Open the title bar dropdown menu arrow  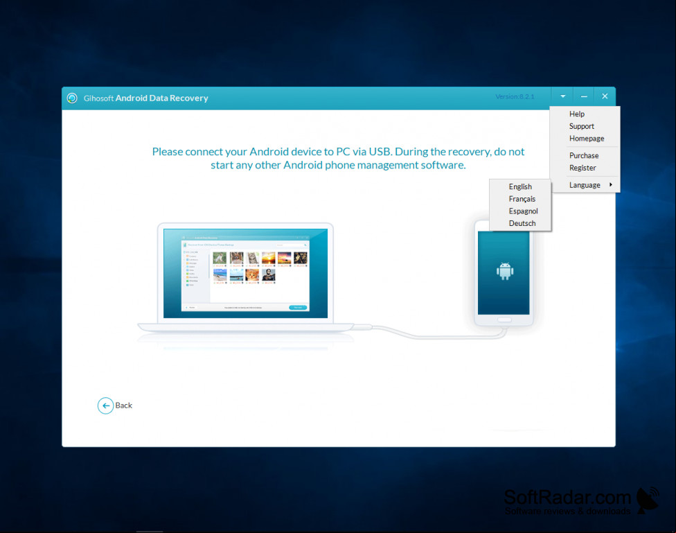coord(562,96)
